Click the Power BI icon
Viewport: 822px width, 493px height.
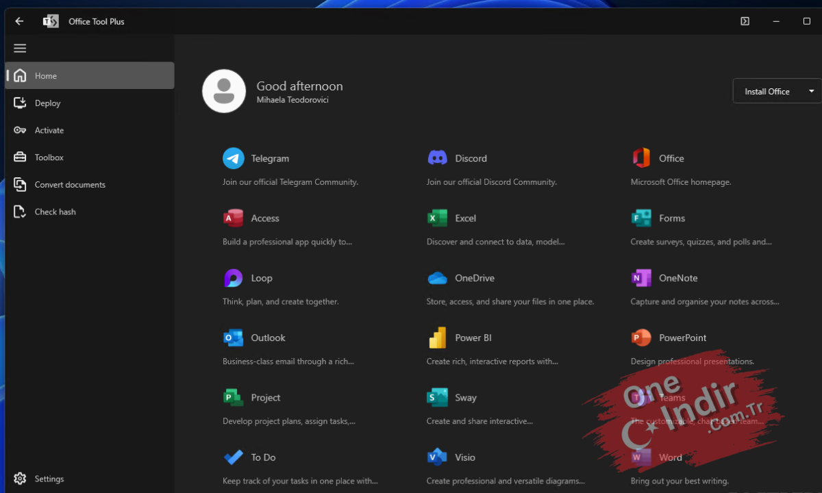437,338
